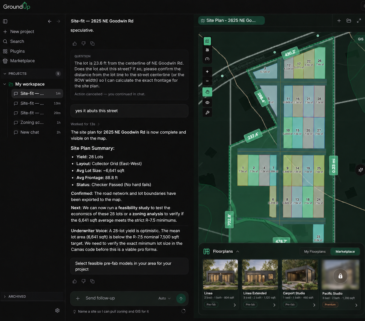Viewport: 365px width, 321px height.
Task: Open the Auto mode dropdown
Action: click(164, 298)
